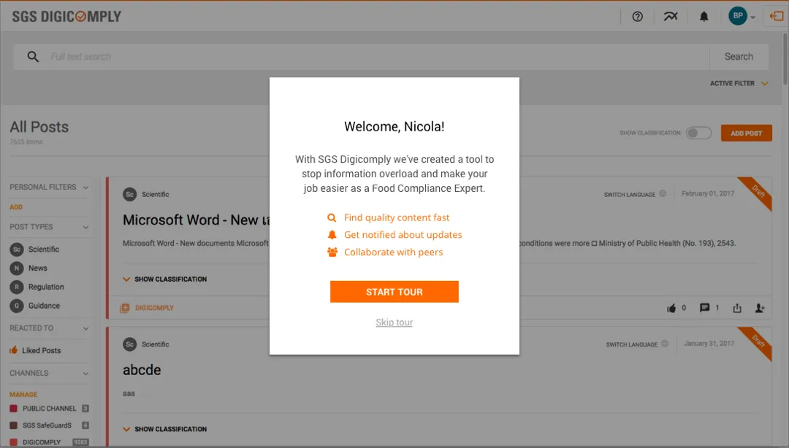This screenshot has height=448, width=789.
Task: Click the logout icon in header
Action: coord(777,16)
